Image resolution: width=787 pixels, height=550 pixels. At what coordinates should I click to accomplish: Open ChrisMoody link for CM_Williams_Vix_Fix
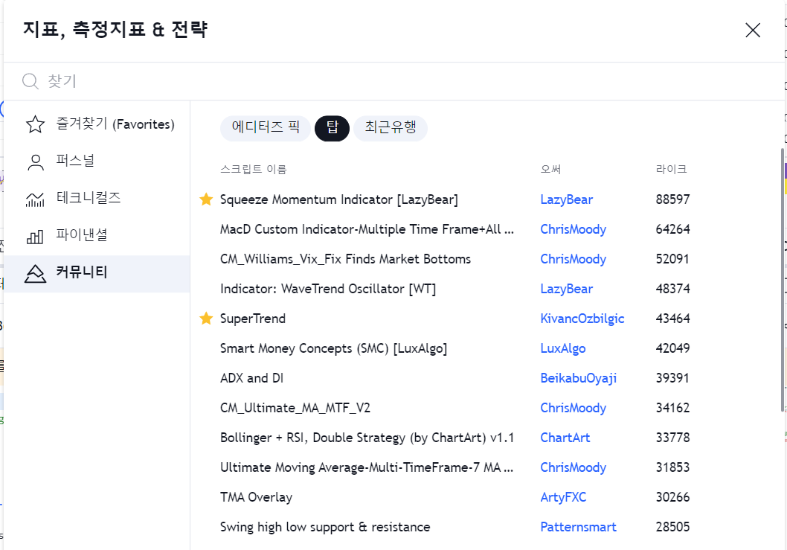click(x=574, y=259)
